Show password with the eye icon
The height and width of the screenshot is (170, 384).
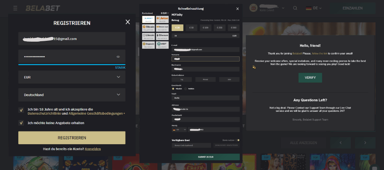[118, 57]
